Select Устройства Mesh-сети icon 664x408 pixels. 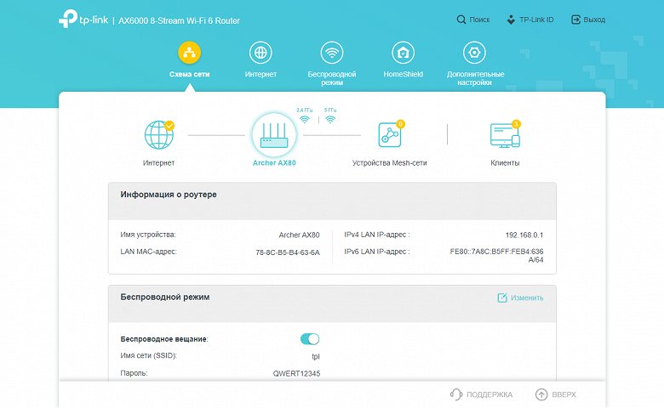(390, 135)
